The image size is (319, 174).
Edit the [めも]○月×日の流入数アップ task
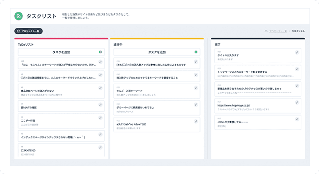coord(196,62)
